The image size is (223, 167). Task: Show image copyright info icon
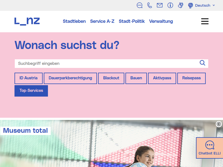coord(219,124)
